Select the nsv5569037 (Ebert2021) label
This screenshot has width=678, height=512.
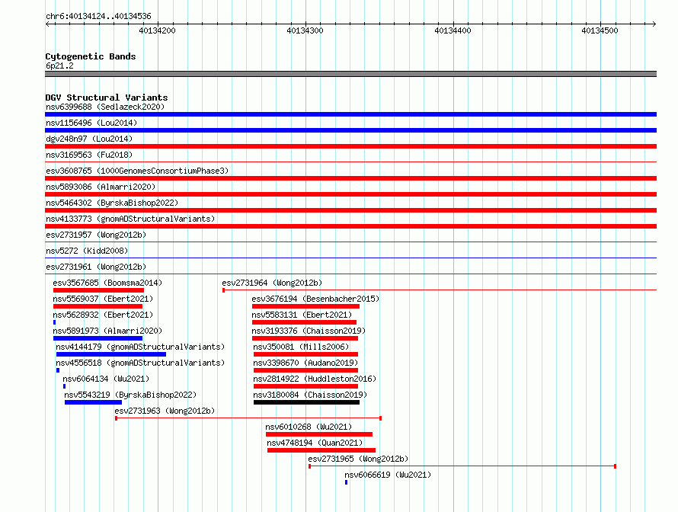pos(103,299)
